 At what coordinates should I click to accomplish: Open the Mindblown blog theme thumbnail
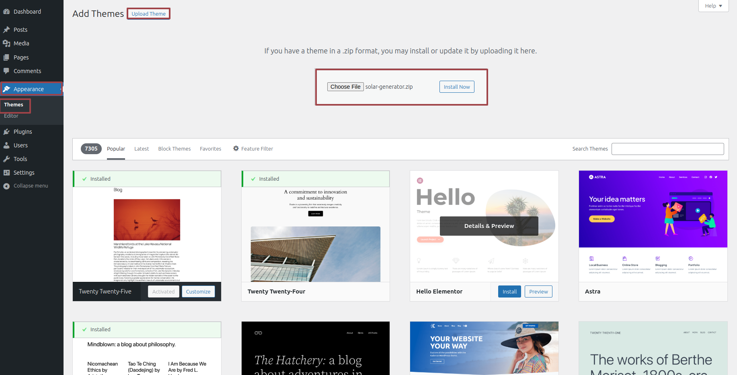pos(147,357)
